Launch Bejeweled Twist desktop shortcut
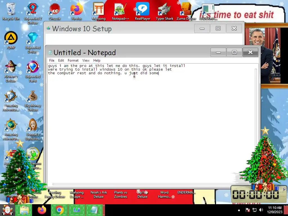The width and height of the screenshot is (288, 216). tap(33, 71)
